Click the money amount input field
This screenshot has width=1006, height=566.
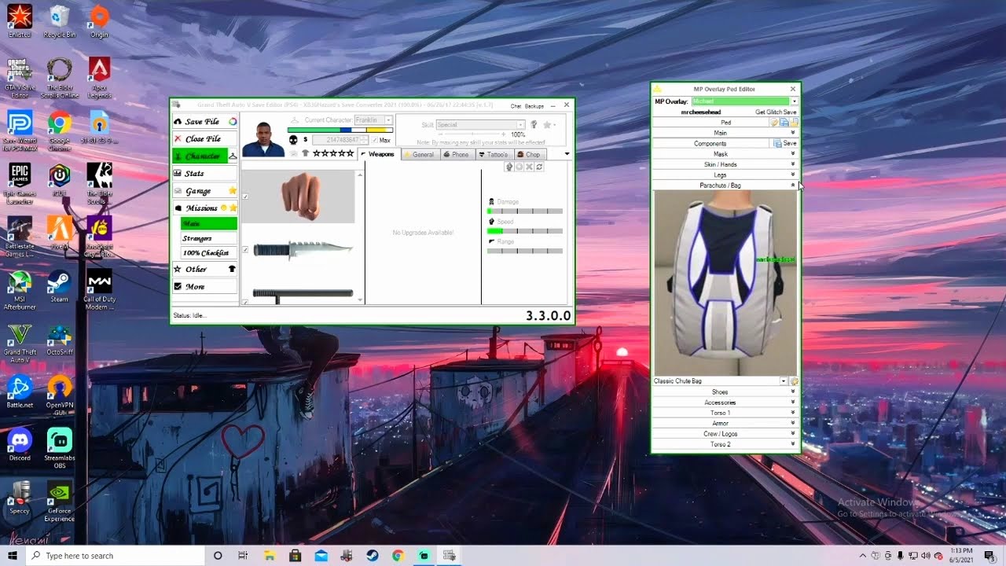(341, 140)
